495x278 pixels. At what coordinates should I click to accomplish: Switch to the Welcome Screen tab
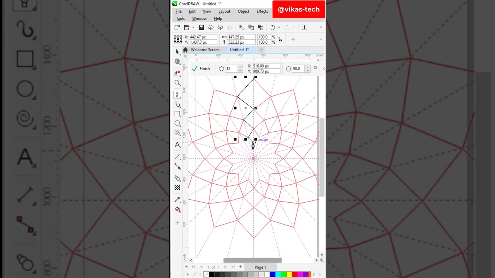coord(205,50)
